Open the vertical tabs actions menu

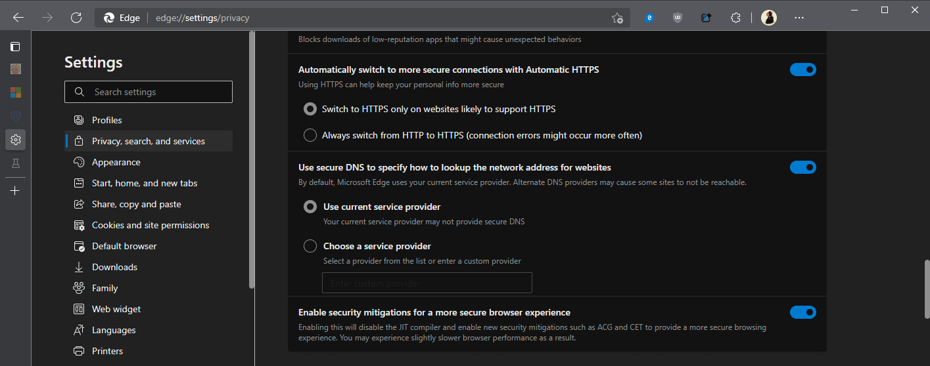16,47
